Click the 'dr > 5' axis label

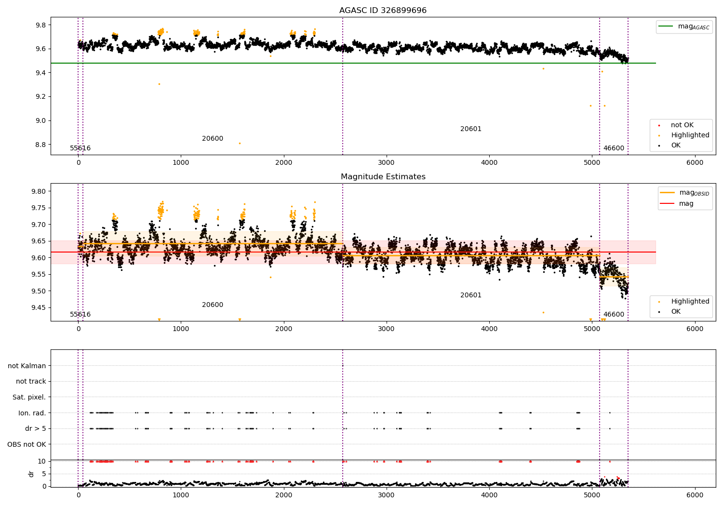[x=35, y=429]
